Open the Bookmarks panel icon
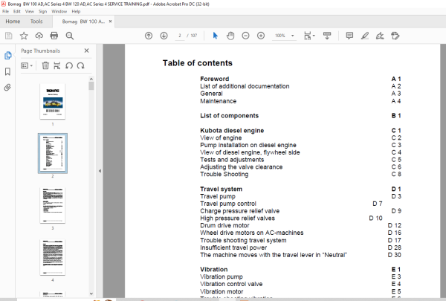 7,71
